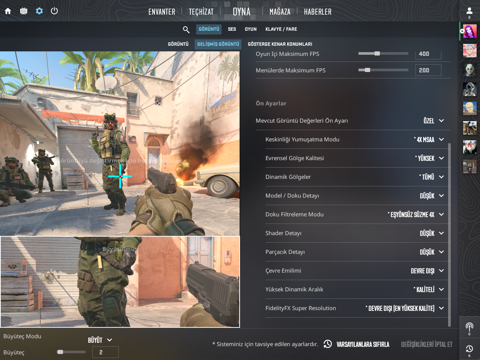
Task: Open the settings search magnifier
Action: 186,29
